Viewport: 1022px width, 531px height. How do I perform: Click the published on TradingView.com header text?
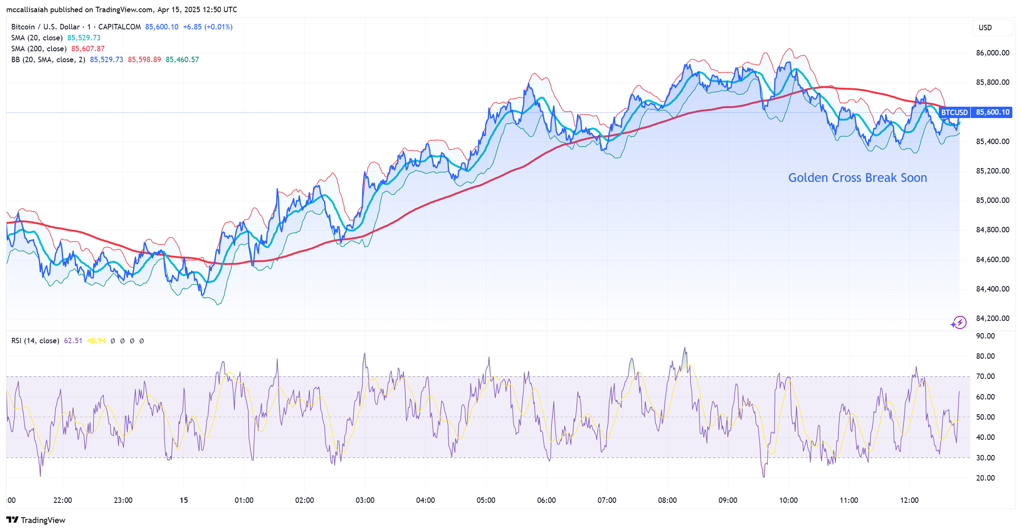(x=121, y=10)
